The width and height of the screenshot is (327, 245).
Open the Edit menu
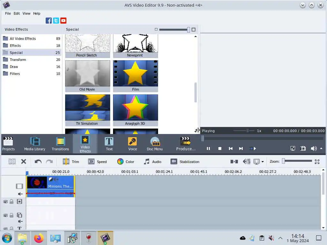(17, 13)
